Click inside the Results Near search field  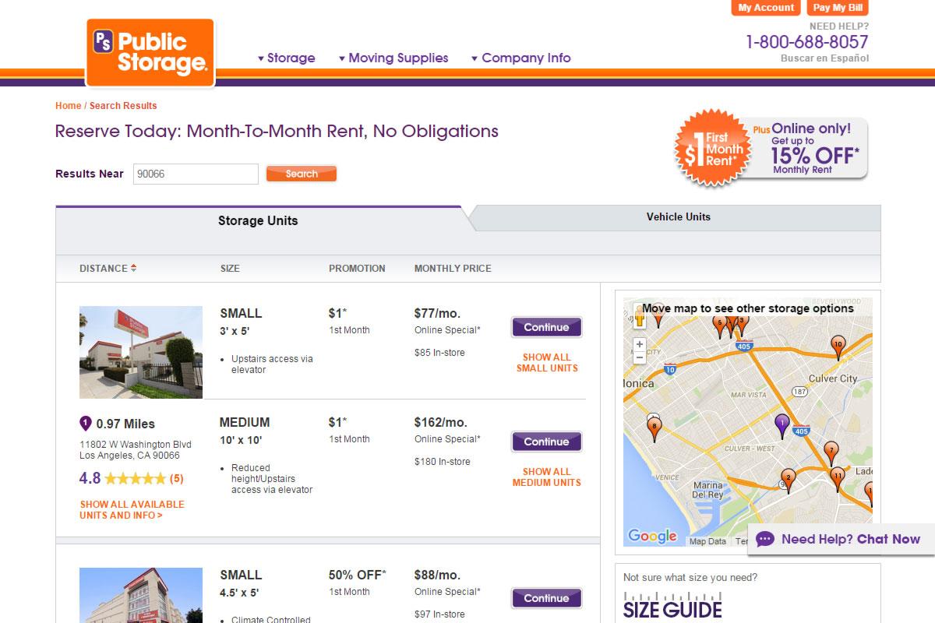(x=195, y=174)
